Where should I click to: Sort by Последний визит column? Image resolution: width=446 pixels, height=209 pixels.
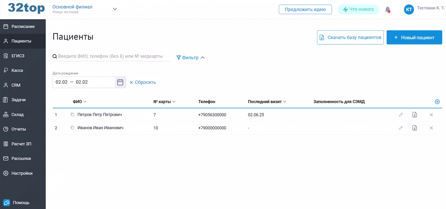click(x=267, y=102)
